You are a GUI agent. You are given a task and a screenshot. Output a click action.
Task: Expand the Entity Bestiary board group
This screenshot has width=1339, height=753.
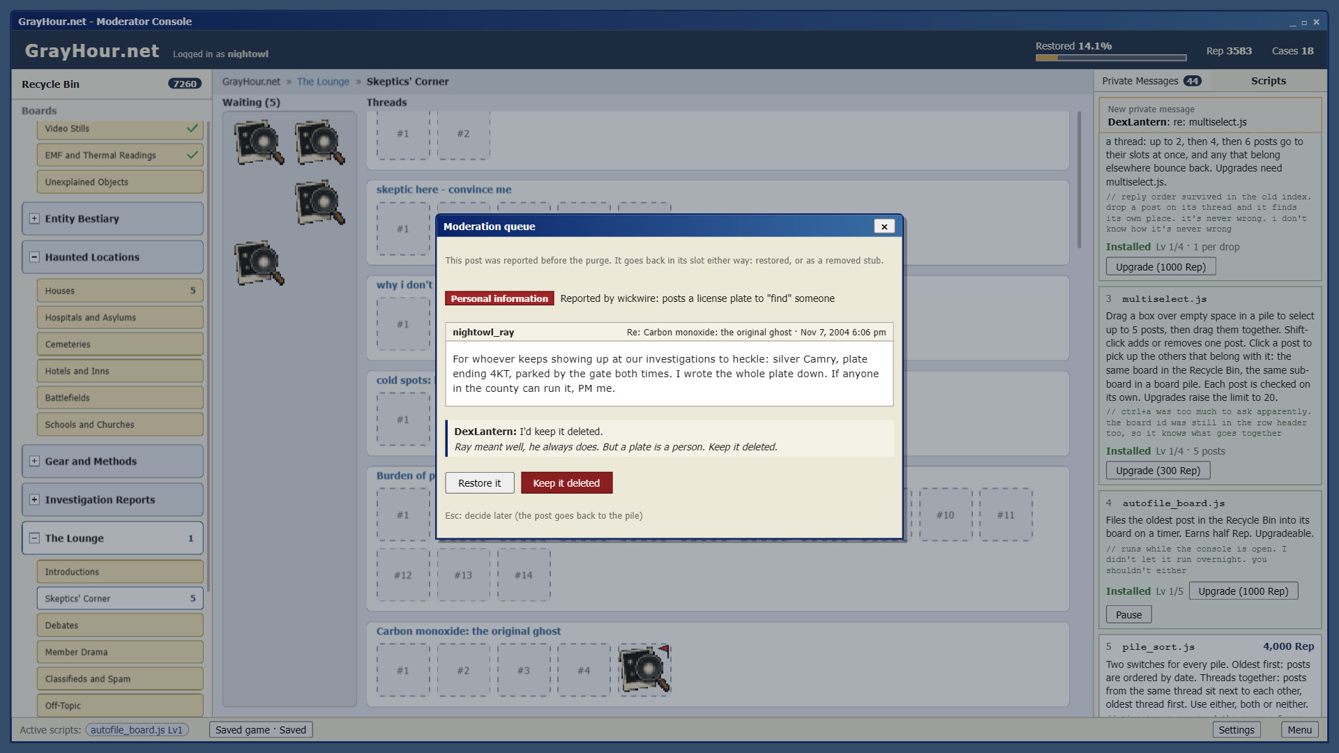click(34, 218)
